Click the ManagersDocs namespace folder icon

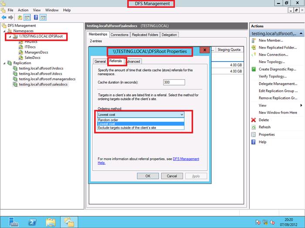pos(21,52)
